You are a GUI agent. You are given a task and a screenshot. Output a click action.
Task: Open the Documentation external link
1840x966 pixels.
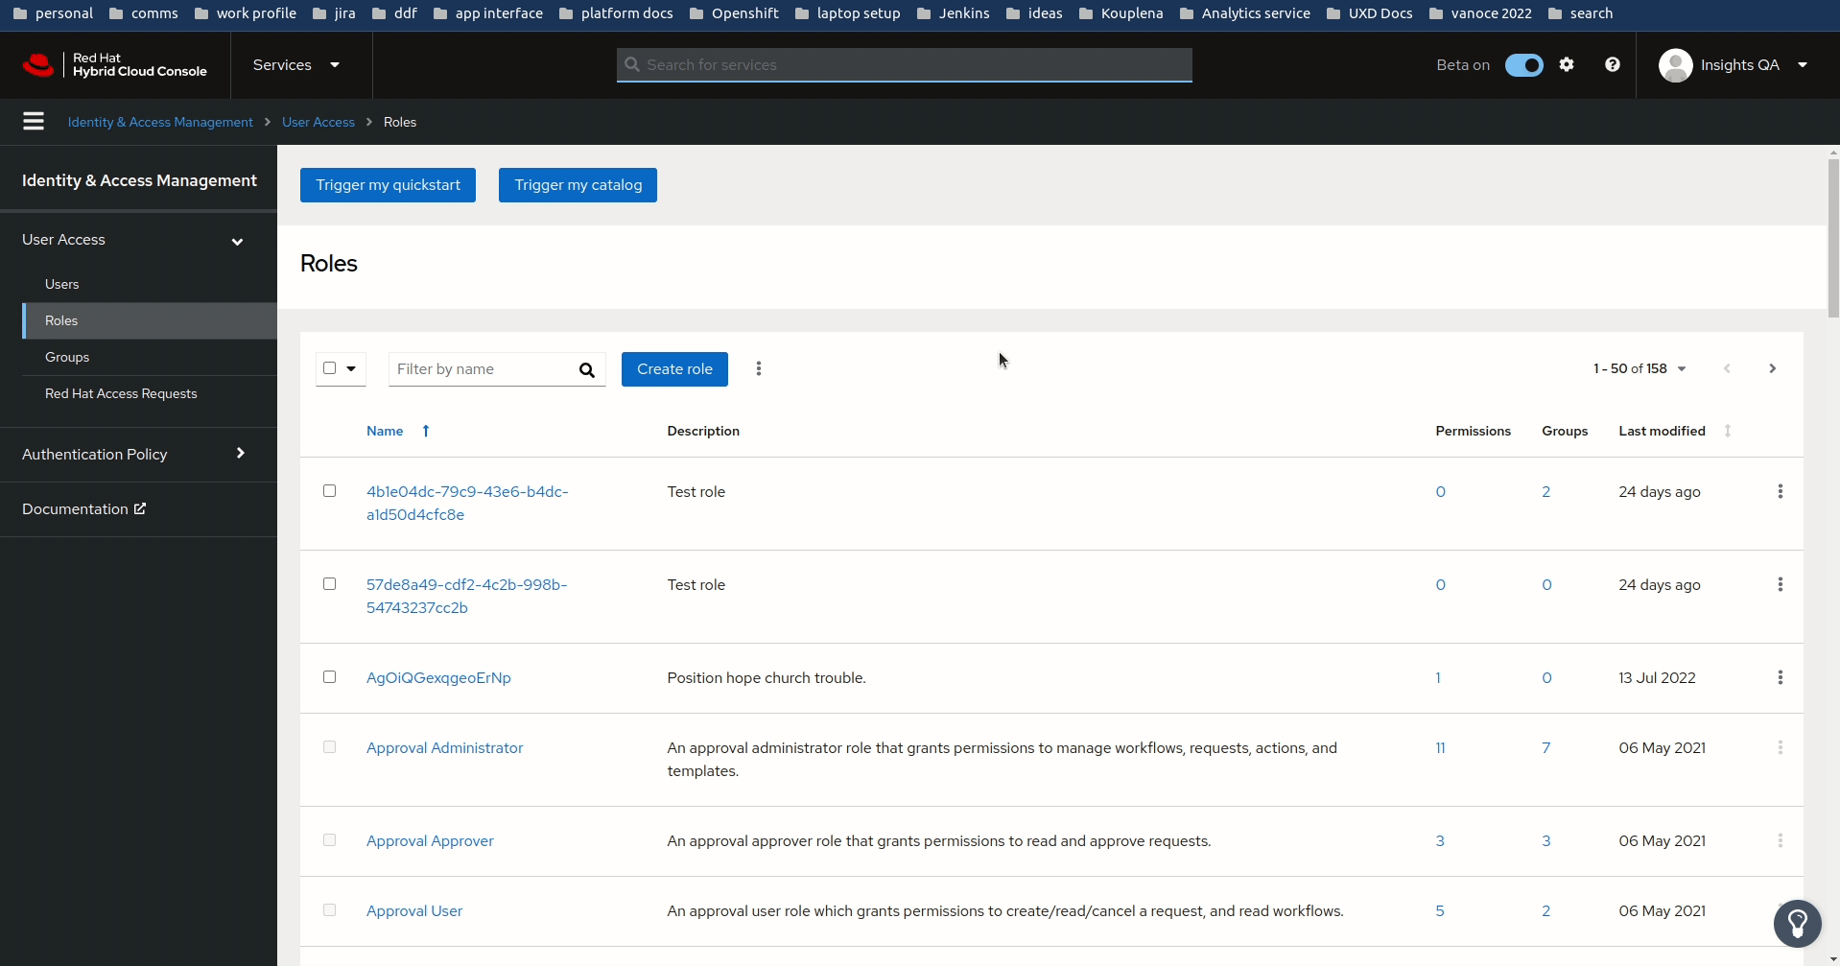point(84,508)
